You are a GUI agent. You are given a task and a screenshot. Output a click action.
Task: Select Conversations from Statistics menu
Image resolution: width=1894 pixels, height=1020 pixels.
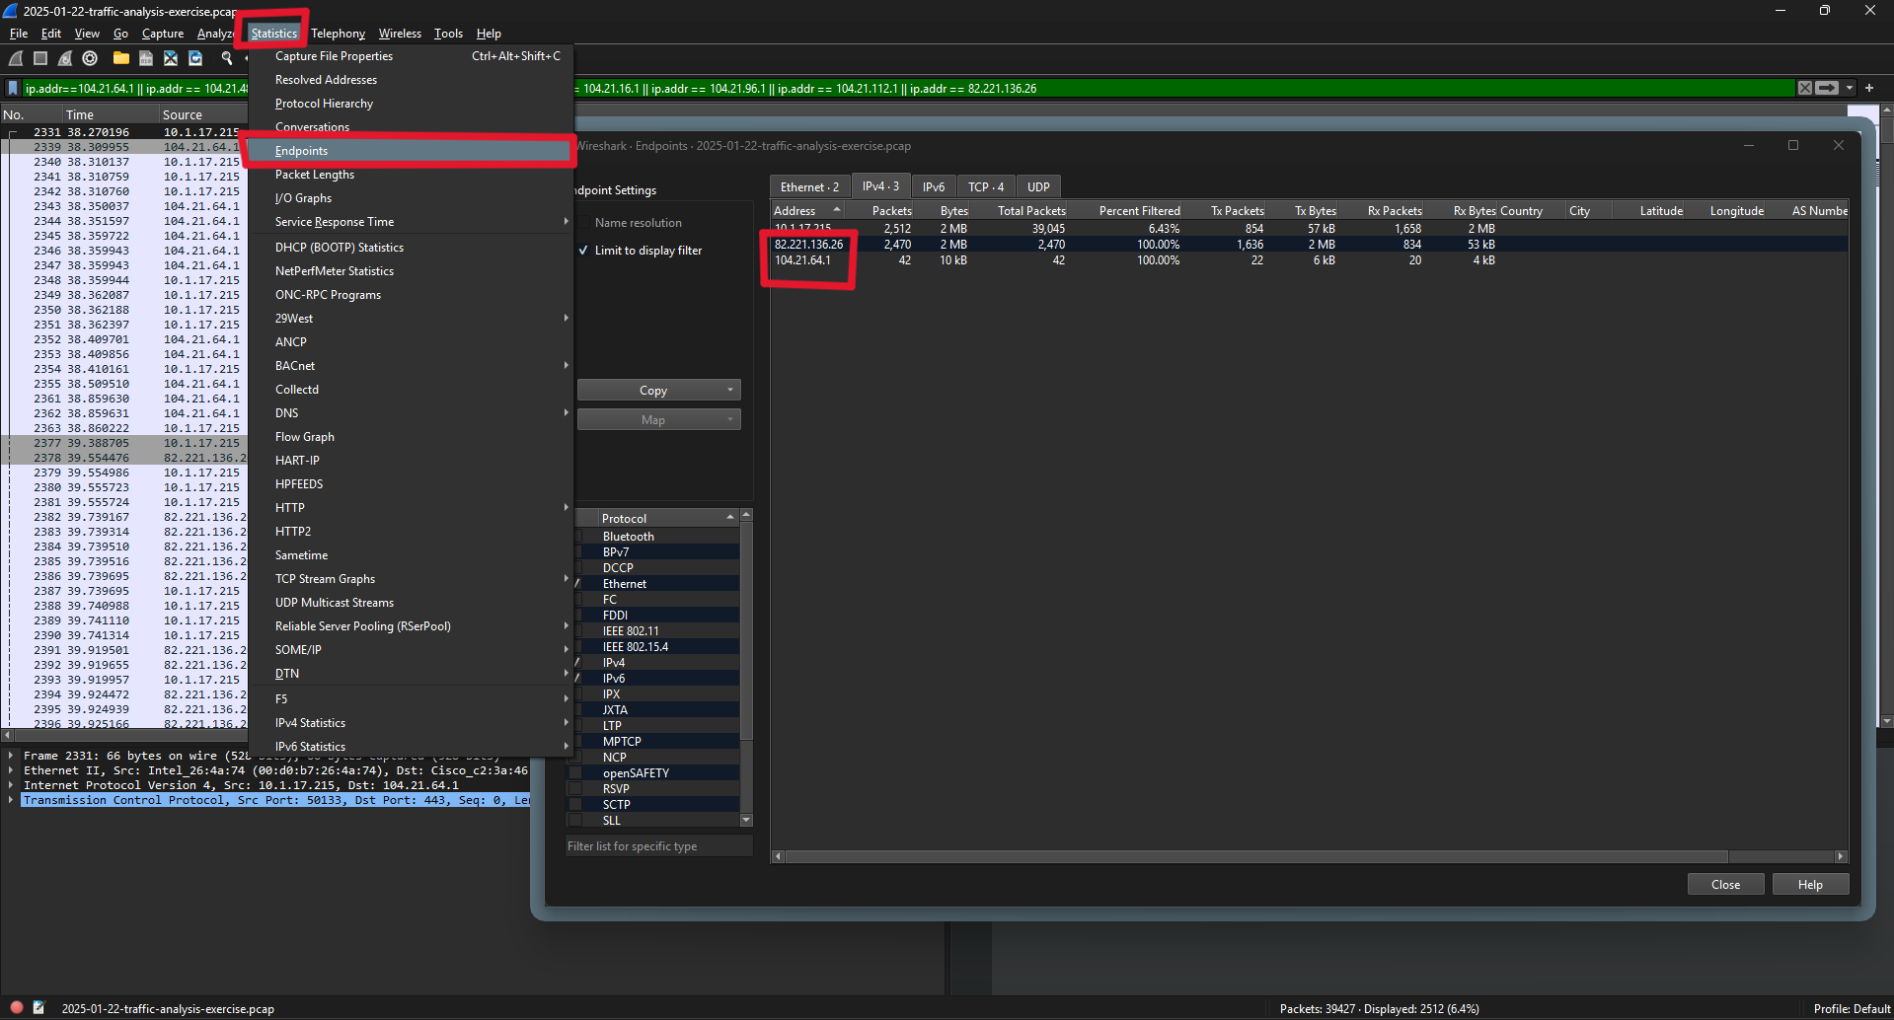[312, 127]
